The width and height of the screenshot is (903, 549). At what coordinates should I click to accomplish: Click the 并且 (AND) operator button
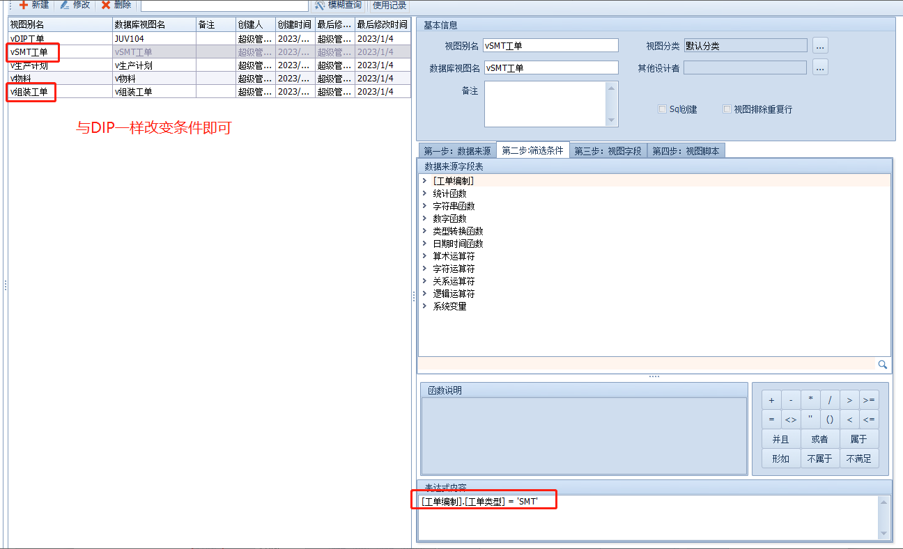coord(780,439)
